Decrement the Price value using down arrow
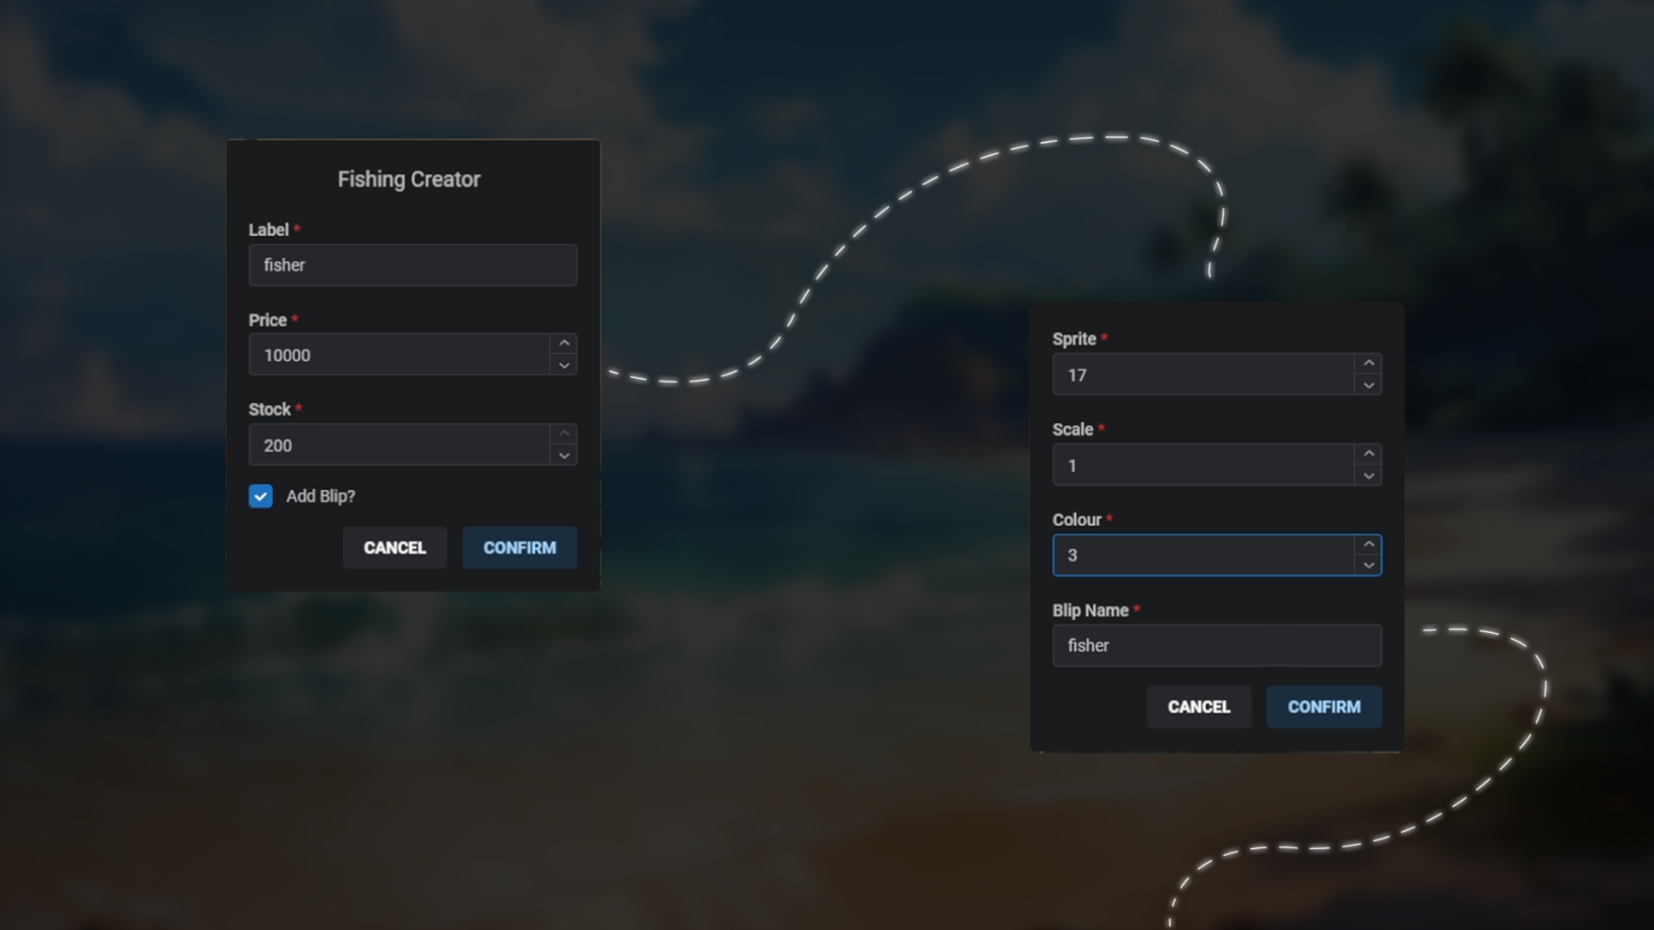The image size is (1654, 930). [564, 366]
